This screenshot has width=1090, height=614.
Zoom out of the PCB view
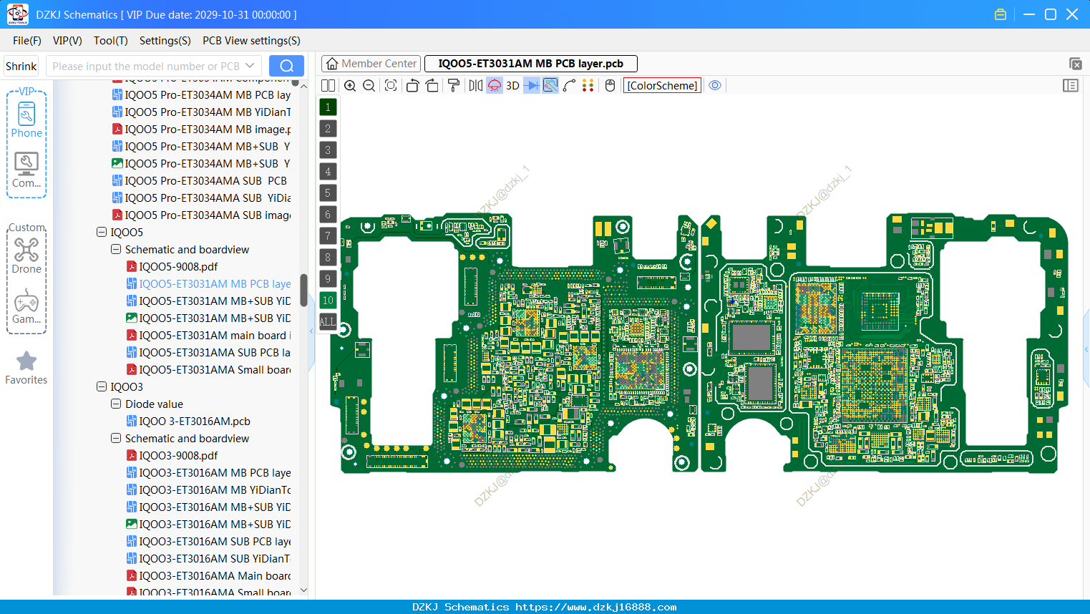pyautogui.click(x=369, y=86)
